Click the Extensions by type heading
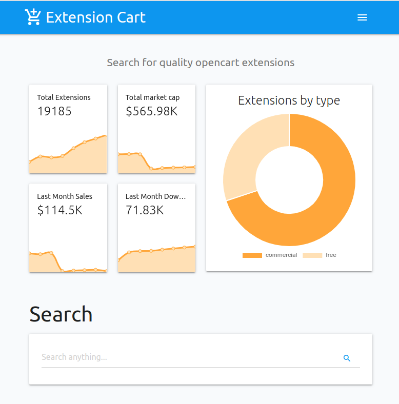This screenshot has height=404, width=399. coord(289,100)
